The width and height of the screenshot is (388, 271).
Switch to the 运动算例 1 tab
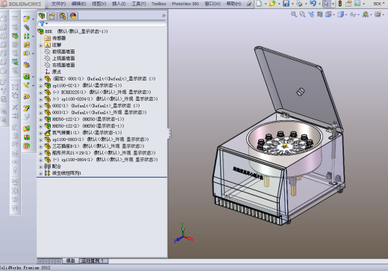(x=93, y=261)
